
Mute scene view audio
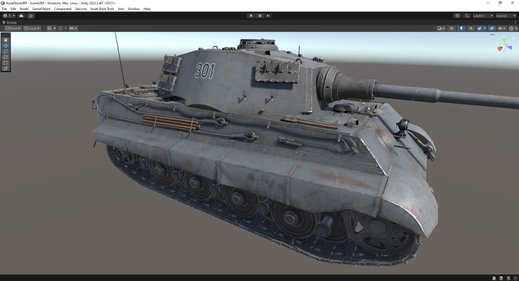point(471,28)
